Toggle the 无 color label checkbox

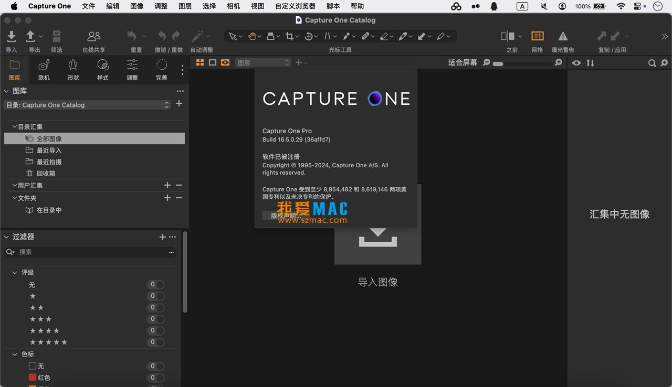tap(33, 366)
